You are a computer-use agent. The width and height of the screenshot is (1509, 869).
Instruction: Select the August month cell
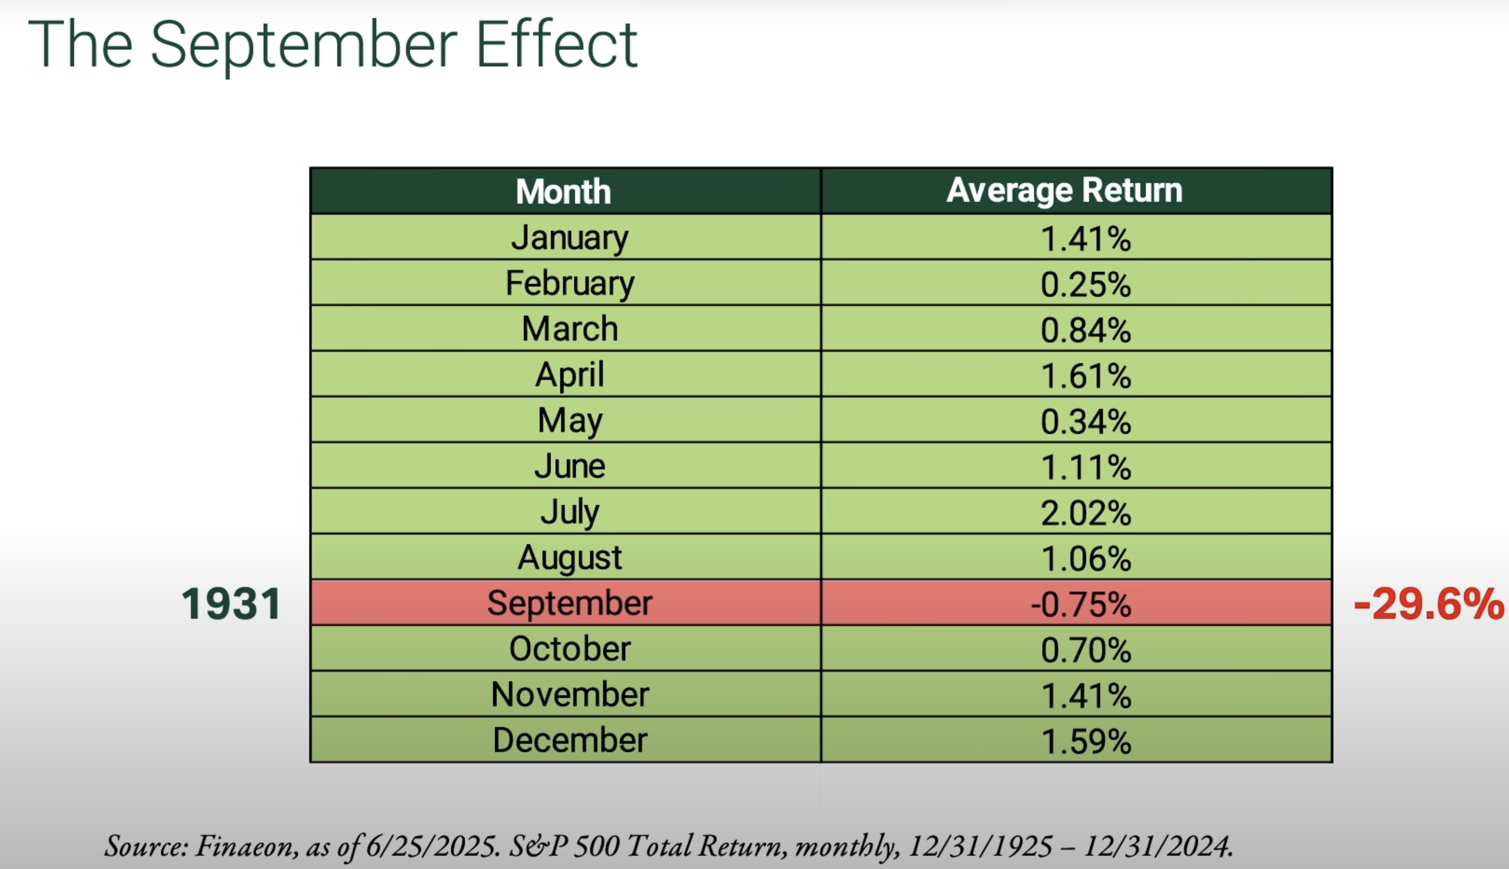570,557
